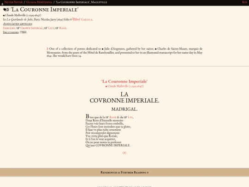
Task: Open the Key link in top bar
Action: point(245,2)
